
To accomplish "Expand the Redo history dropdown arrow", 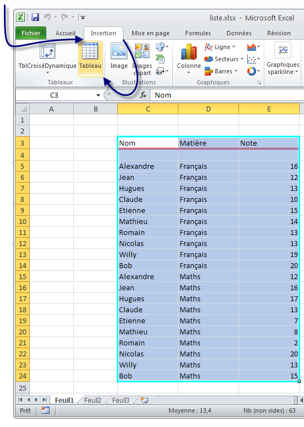I will [73, 17].
